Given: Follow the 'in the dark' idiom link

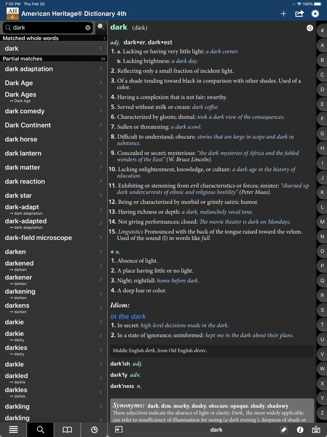Looking at the screenshot, I should tap(128, 316).
